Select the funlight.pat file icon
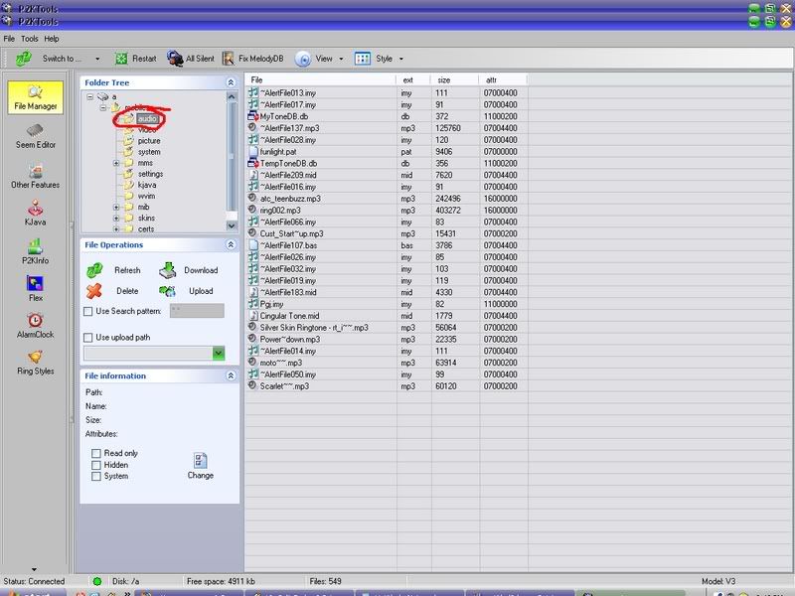This screenshot has width=795, height=596. point(253,152)
